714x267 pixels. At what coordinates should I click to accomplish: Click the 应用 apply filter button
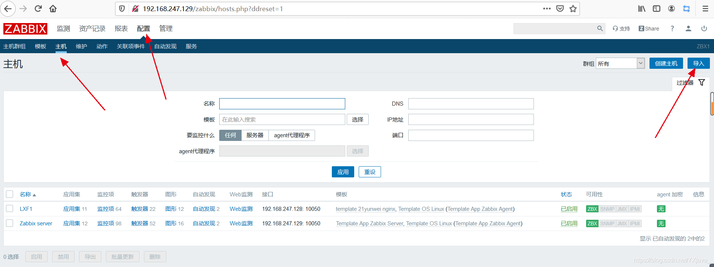(x=343, y=172)
